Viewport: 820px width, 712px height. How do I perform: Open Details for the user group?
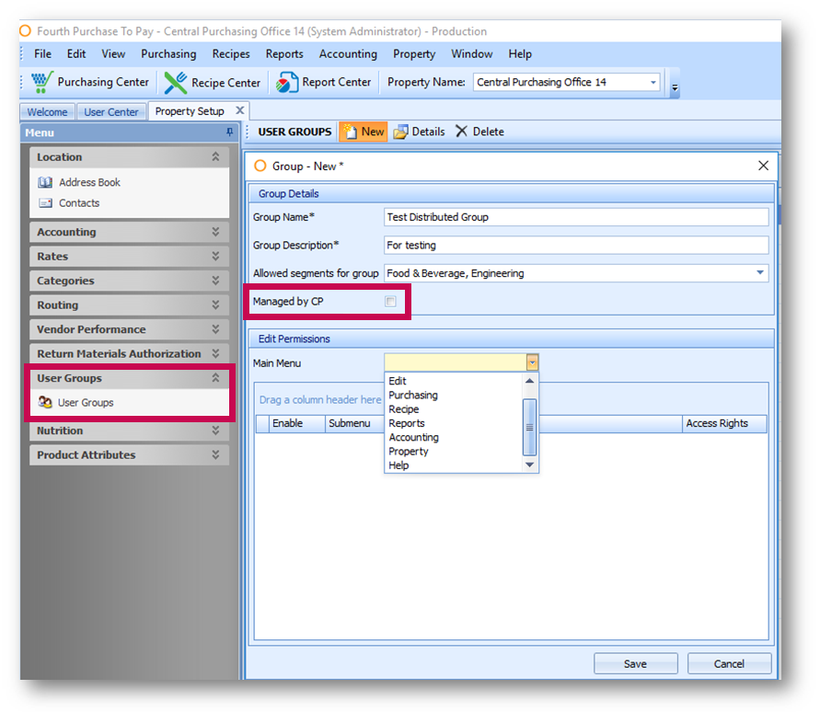pos(401,132)
